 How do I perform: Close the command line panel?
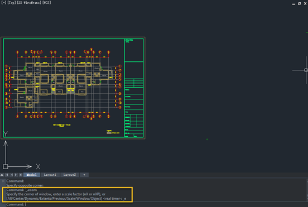3,181
